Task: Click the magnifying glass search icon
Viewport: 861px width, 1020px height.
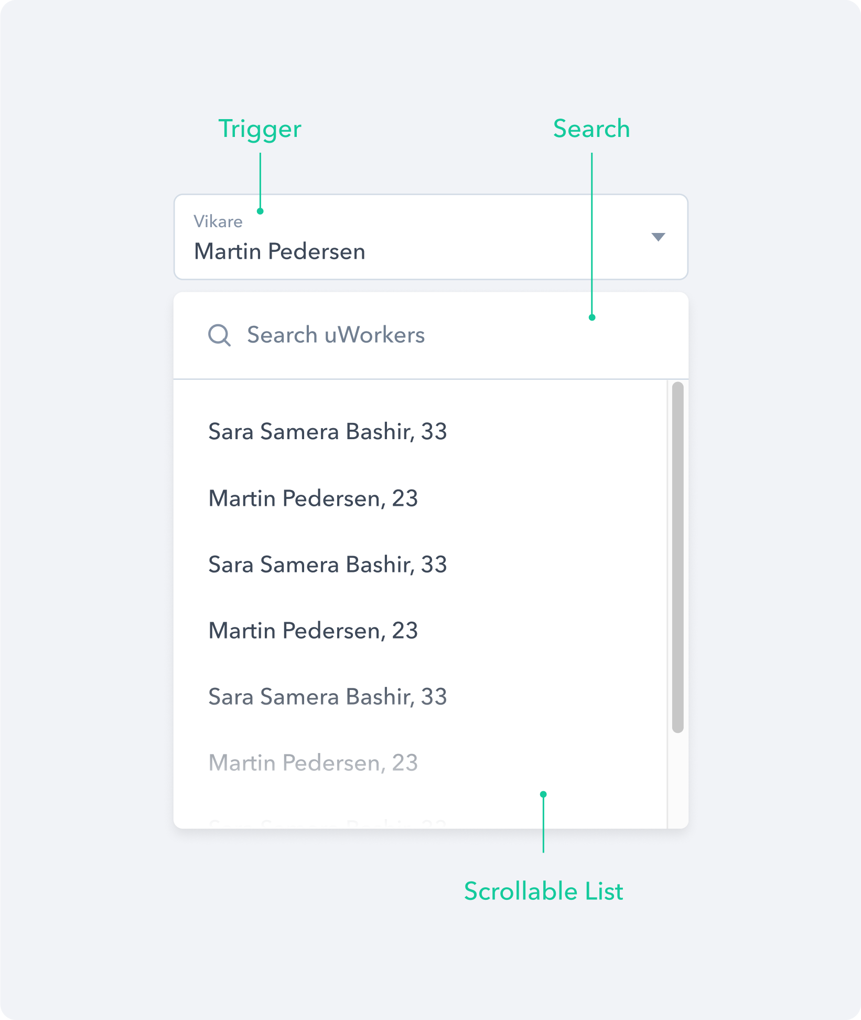Action: click(x=219, y=334)
